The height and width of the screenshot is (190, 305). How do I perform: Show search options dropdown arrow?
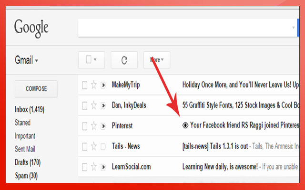tap(294, 28)
